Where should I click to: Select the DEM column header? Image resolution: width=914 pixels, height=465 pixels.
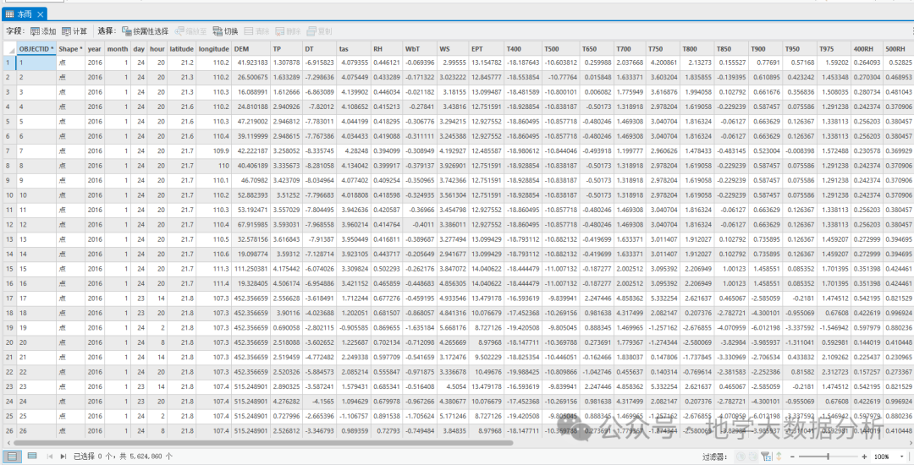[x=251, y=49]
